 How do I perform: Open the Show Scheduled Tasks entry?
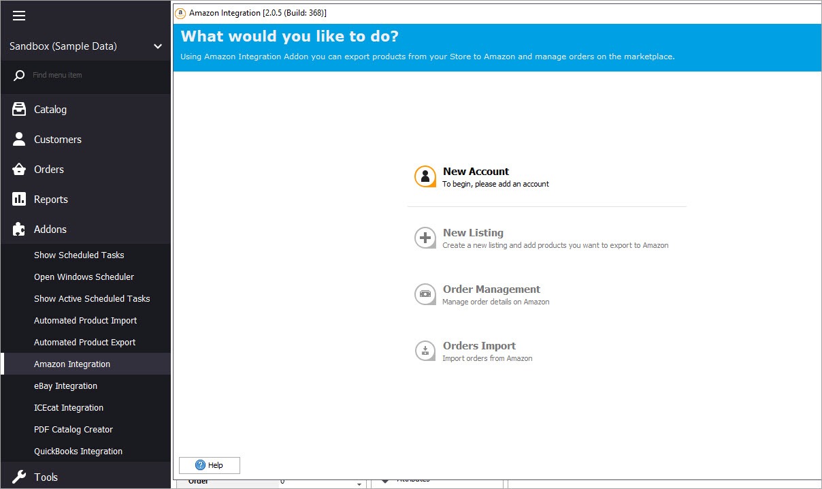79,255
